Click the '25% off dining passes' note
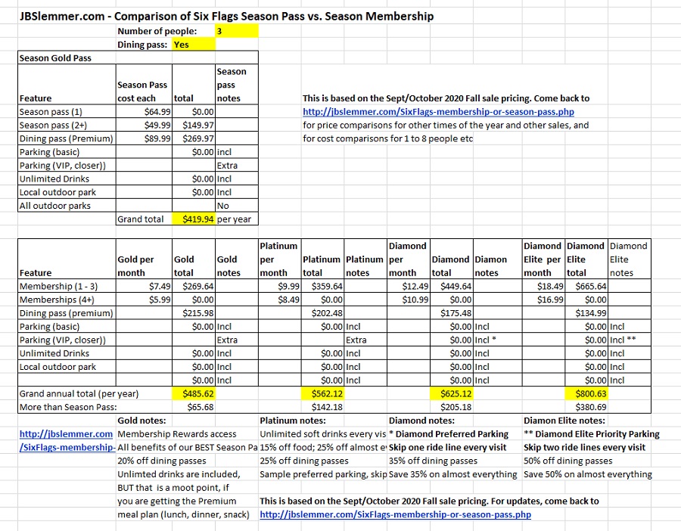 304,461
